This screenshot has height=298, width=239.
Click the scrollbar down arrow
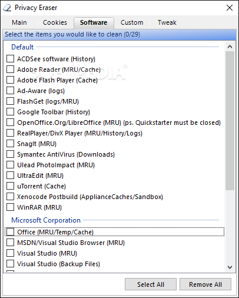(x=230, y=267)
